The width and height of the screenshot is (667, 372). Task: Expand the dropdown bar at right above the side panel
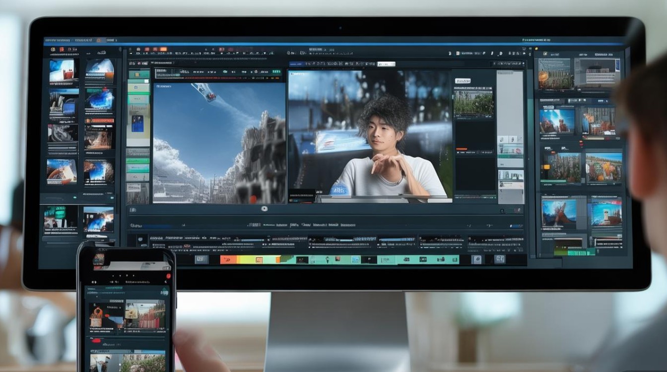click(x=507, y=64)
